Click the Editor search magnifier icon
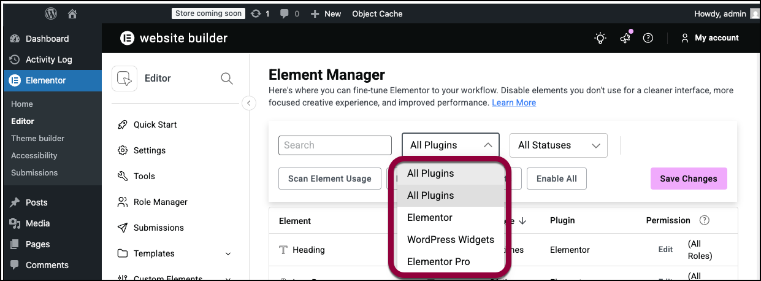Viewport: 761px width, 281px height. pyautogui.click(x=227, y=79)
